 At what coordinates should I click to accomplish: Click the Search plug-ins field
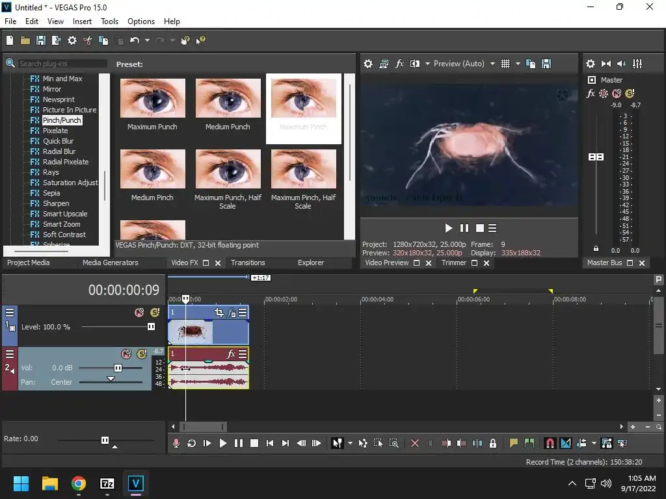62,64
